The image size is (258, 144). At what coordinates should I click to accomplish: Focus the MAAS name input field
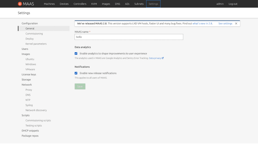pos(129,37)
